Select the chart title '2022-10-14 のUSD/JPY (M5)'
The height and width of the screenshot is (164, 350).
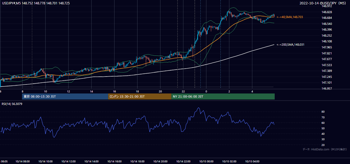pyautogui.click(x=323, y=3)
